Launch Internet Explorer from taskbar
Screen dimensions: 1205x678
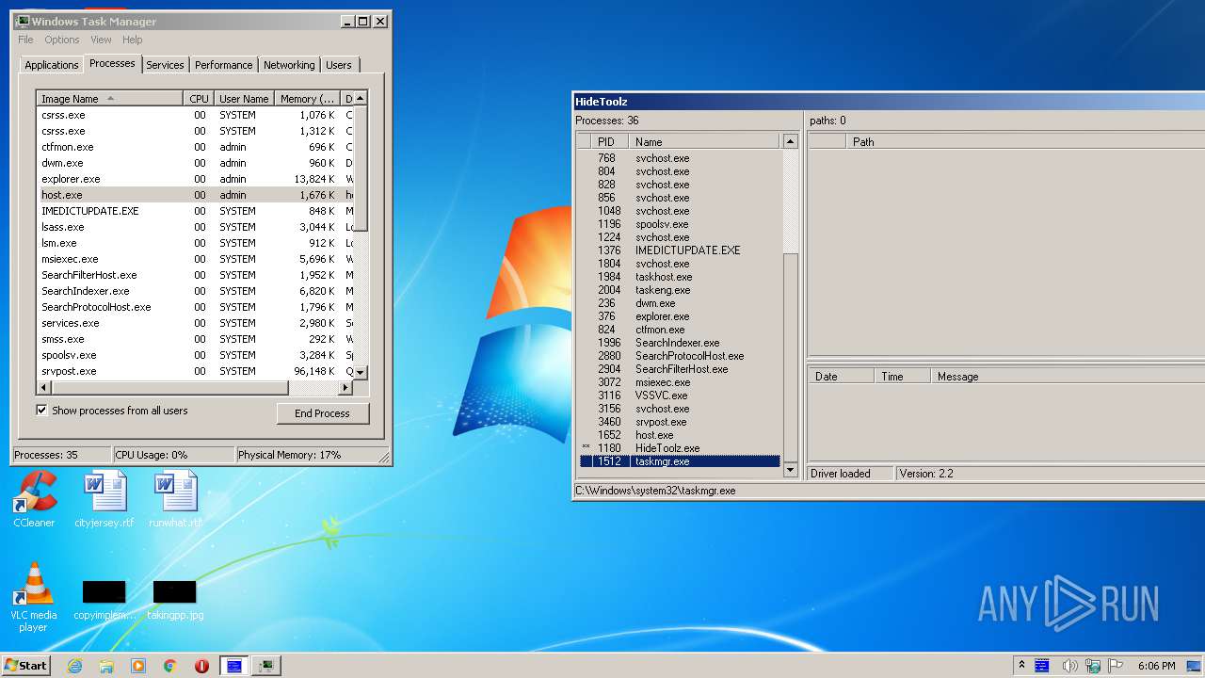point(75,666)
